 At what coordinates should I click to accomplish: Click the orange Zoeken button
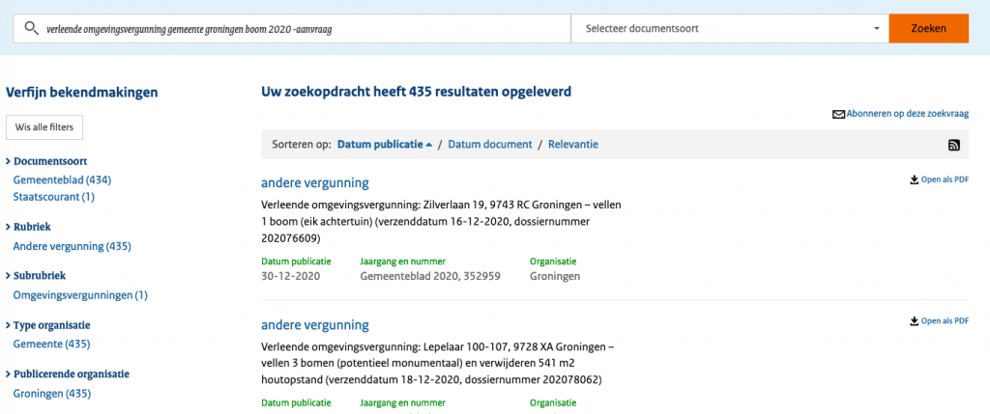click(928, 28)
